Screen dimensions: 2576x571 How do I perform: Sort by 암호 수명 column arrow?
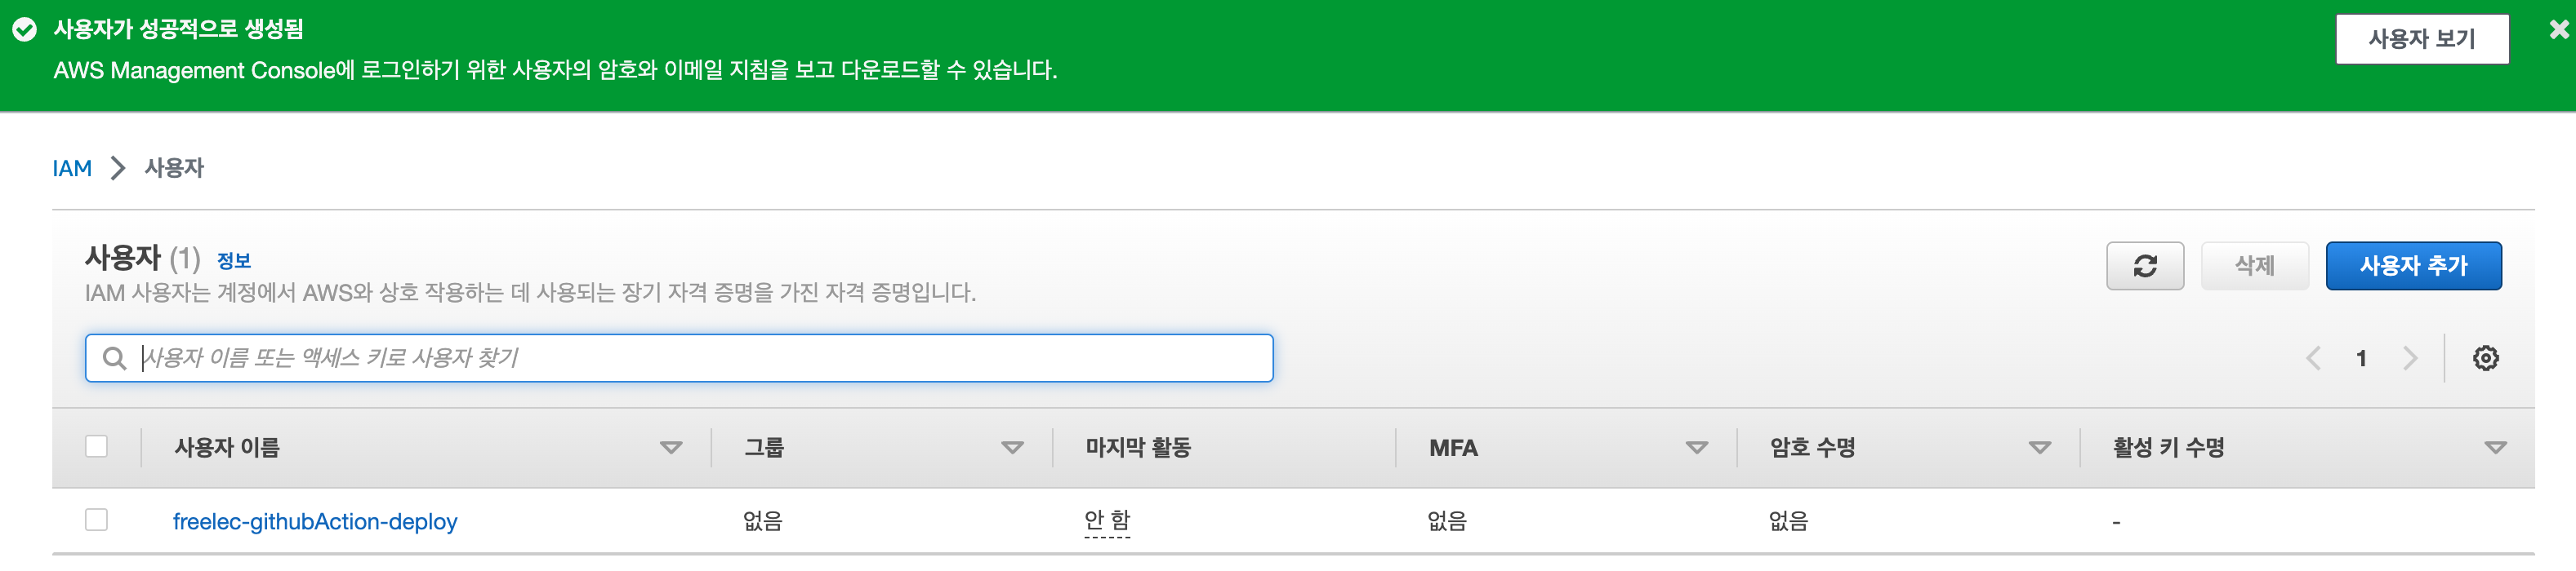pos(2039,448)
